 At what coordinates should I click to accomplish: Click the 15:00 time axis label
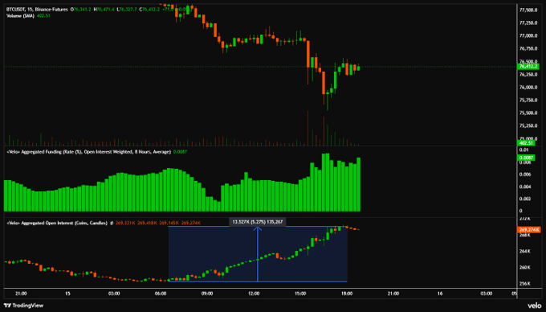point(300,294)
